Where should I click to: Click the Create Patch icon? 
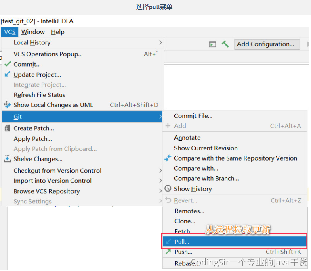point(7,128)
